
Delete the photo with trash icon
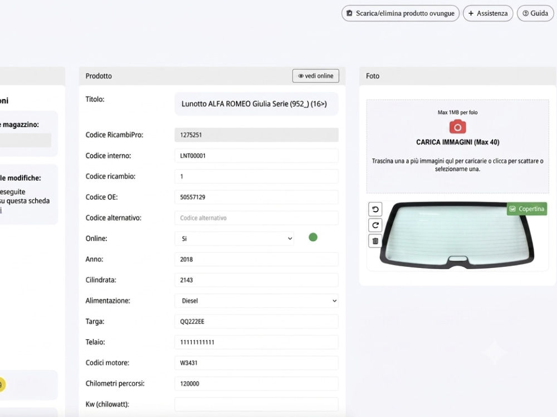click(375, 241)
